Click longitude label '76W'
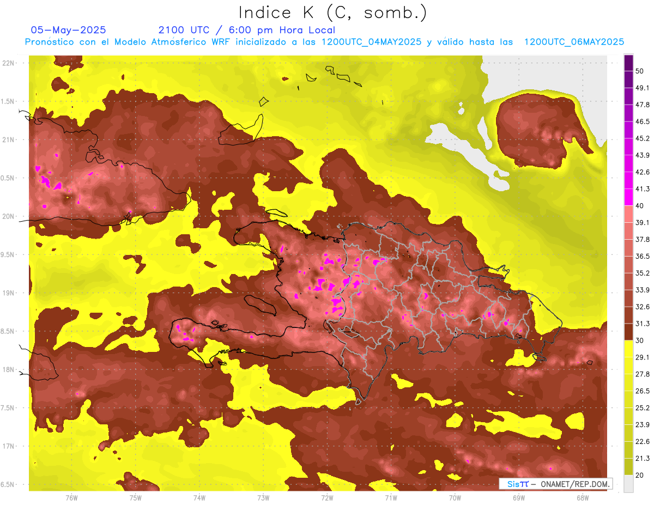 click(x=71, y=498)
